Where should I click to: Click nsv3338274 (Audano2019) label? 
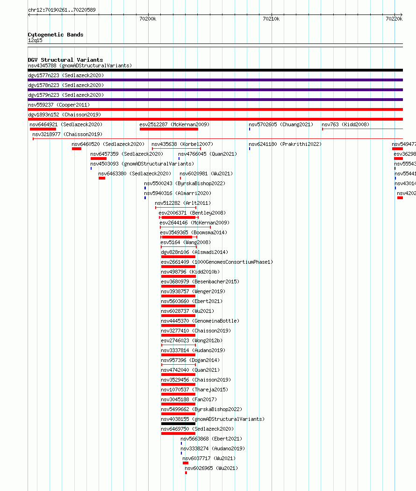coord(213,448)
